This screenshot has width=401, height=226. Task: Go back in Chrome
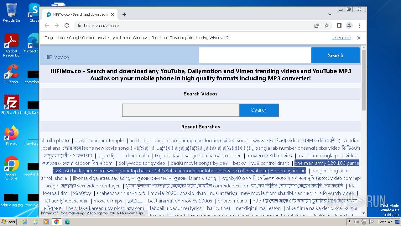point(47,25)
